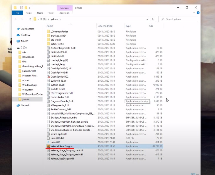Viewport: 215px width, 175px height.
Task: Sort files by the Name column
Action: click(x=50, y=26)
